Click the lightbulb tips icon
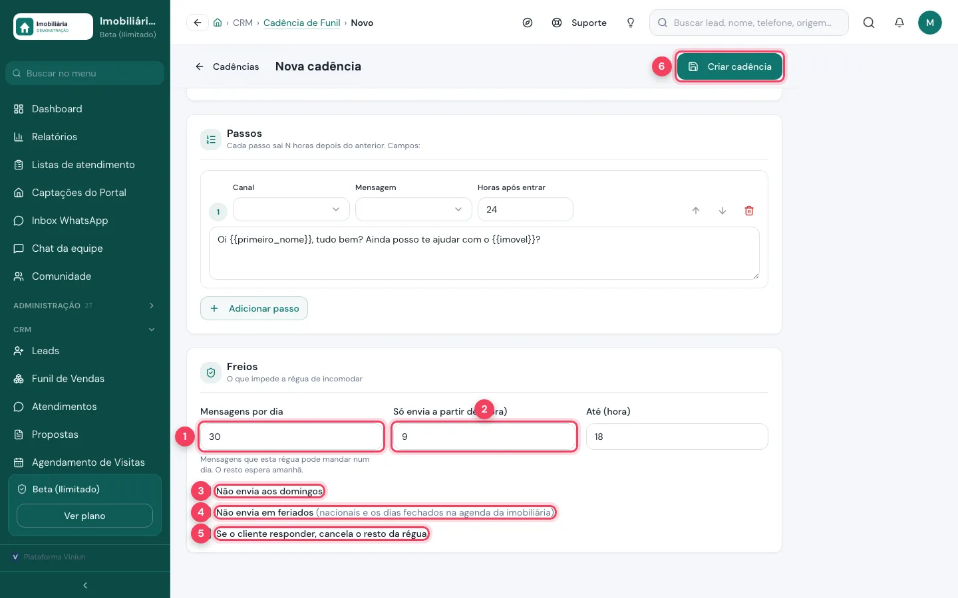This screenshot has width=958, height=598. tap(631, 23)
